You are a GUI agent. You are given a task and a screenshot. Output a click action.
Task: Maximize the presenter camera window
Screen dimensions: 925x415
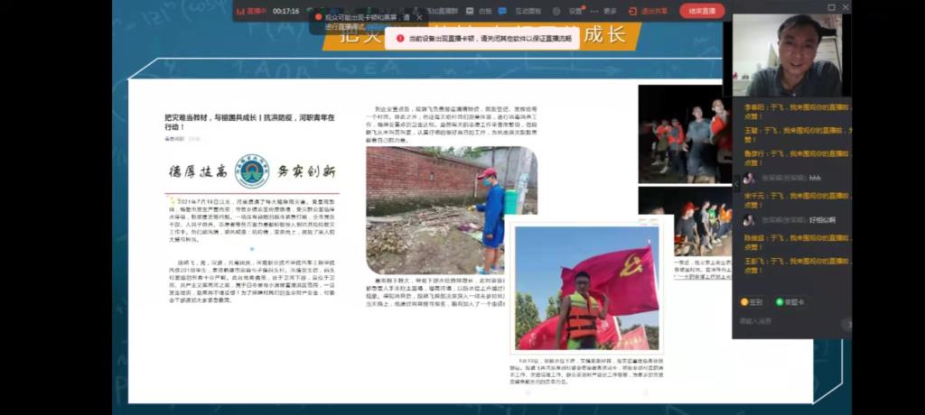(831, 7)
